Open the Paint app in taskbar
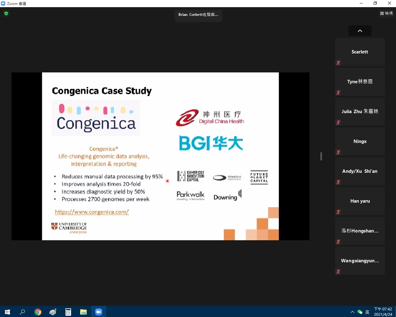396x317 pixels. click(x=53, y=312)
